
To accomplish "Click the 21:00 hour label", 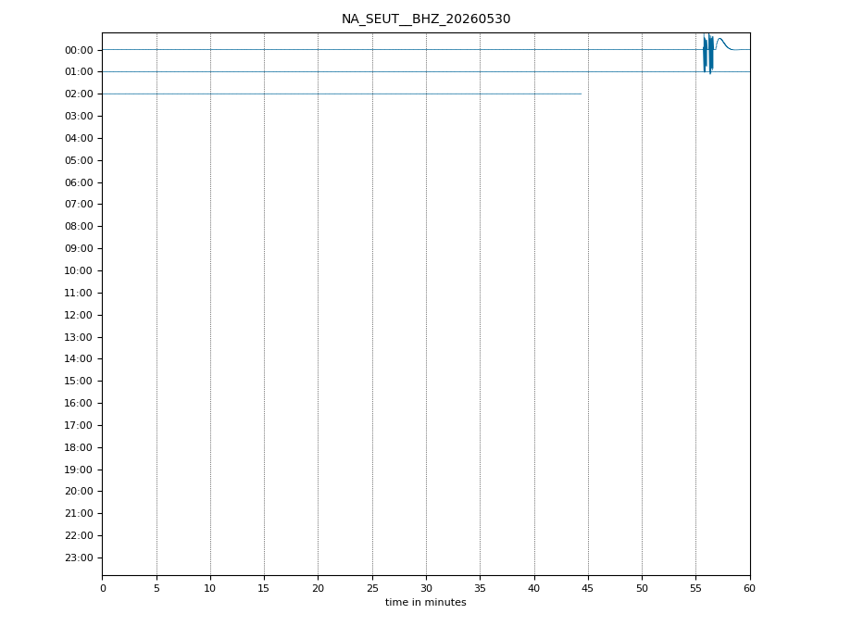I will 79,514.
